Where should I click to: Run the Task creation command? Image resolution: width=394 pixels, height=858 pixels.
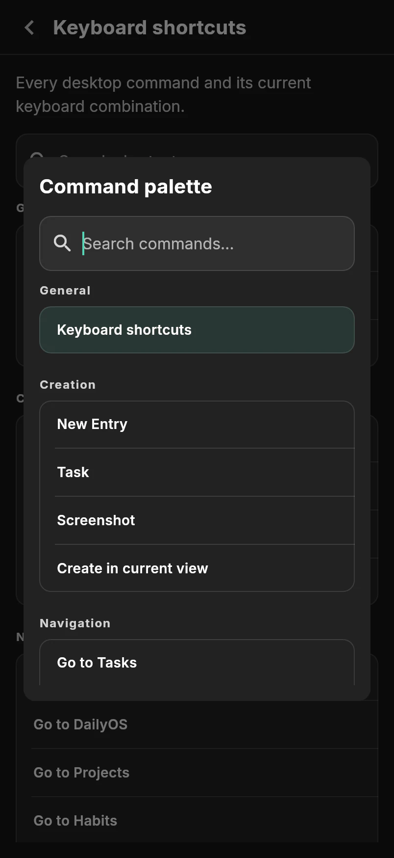point(197,472)
